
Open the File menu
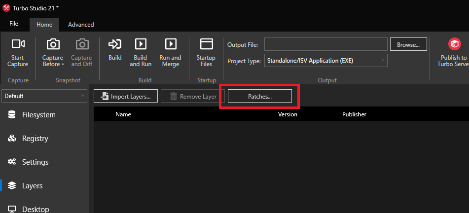14,24
